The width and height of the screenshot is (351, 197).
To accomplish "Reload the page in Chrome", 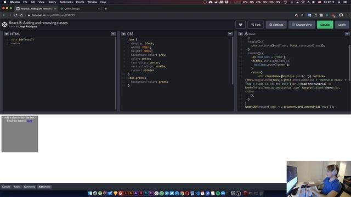I will (x=16, y=15).
